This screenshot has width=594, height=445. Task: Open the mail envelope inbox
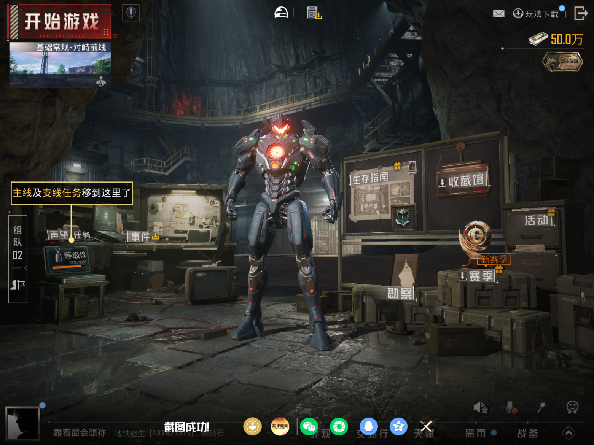(x=498, y=14)
